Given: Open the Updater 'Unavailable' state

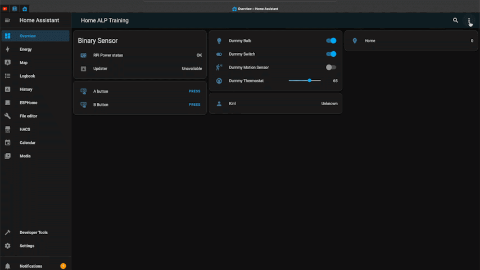Looking at the screenshot, I should [192, 69].
